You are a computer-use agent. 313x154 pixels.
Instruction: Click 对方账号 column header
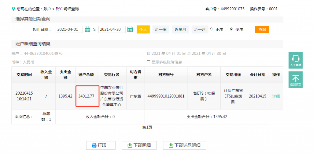coord(166,75)
